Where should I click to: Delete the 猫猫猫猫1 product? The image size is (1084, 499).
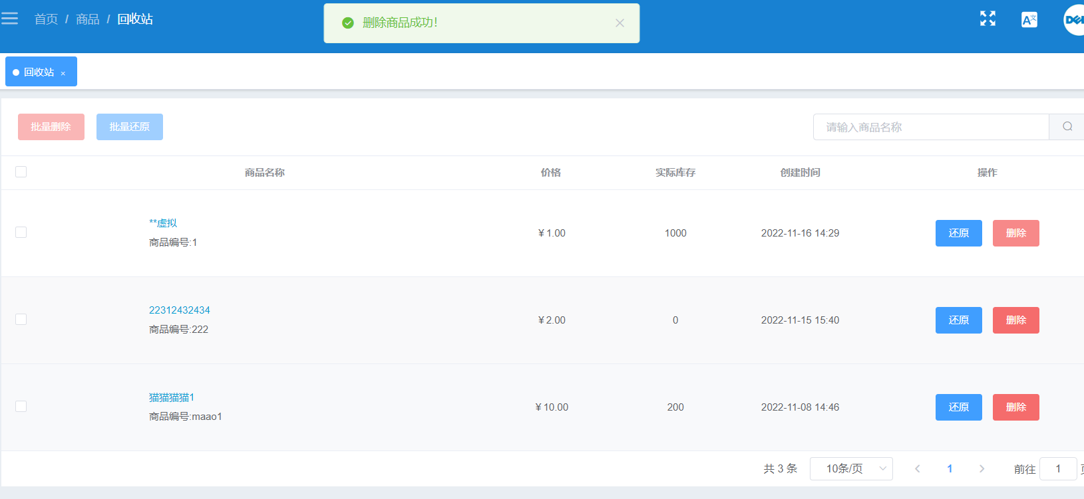[x=1016, y=407]
